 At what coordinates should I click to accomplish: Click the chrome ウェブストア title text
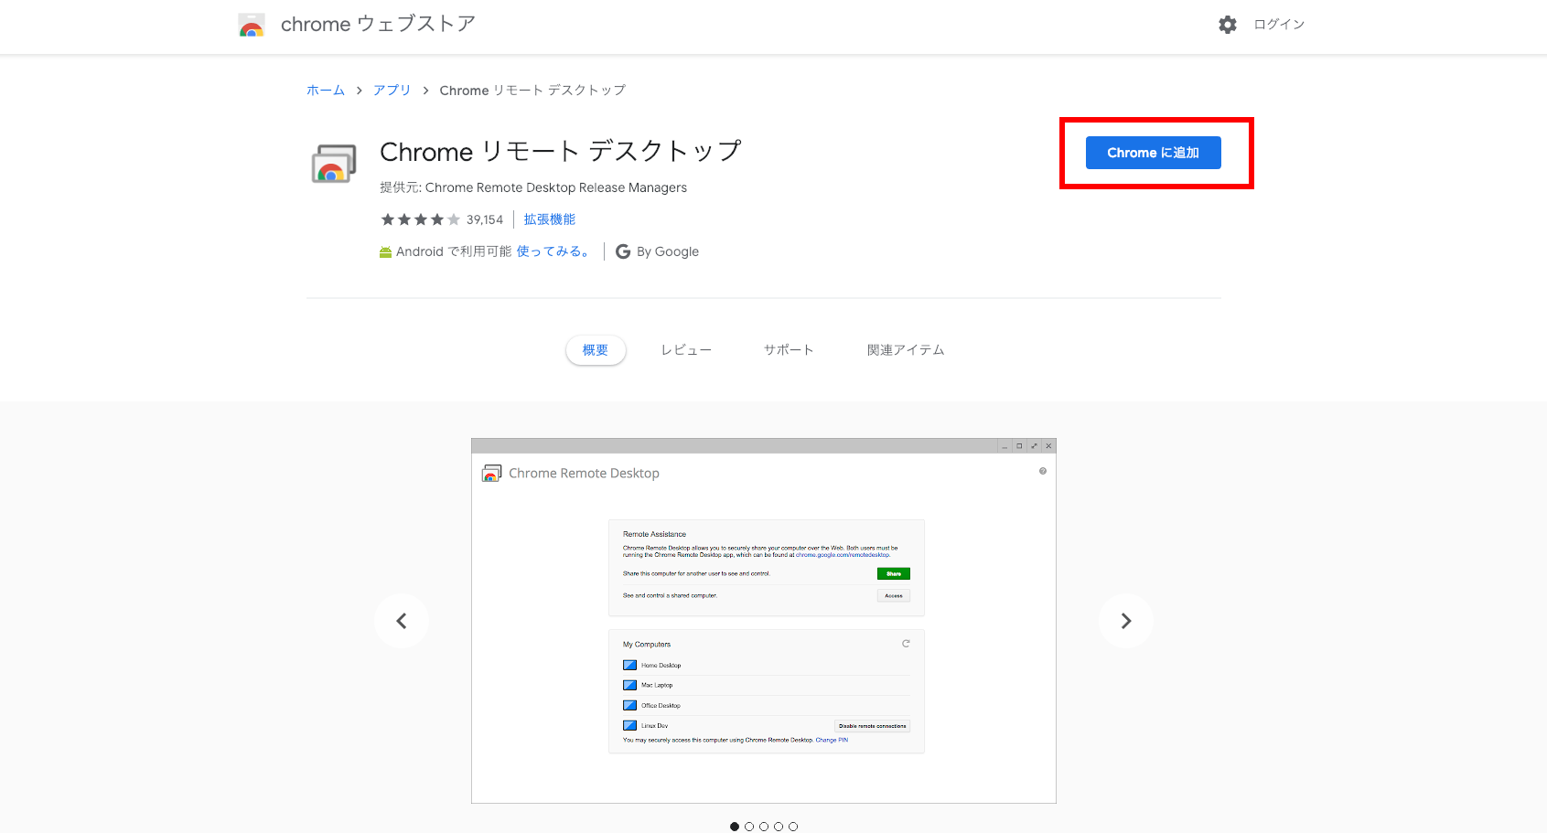378,24
